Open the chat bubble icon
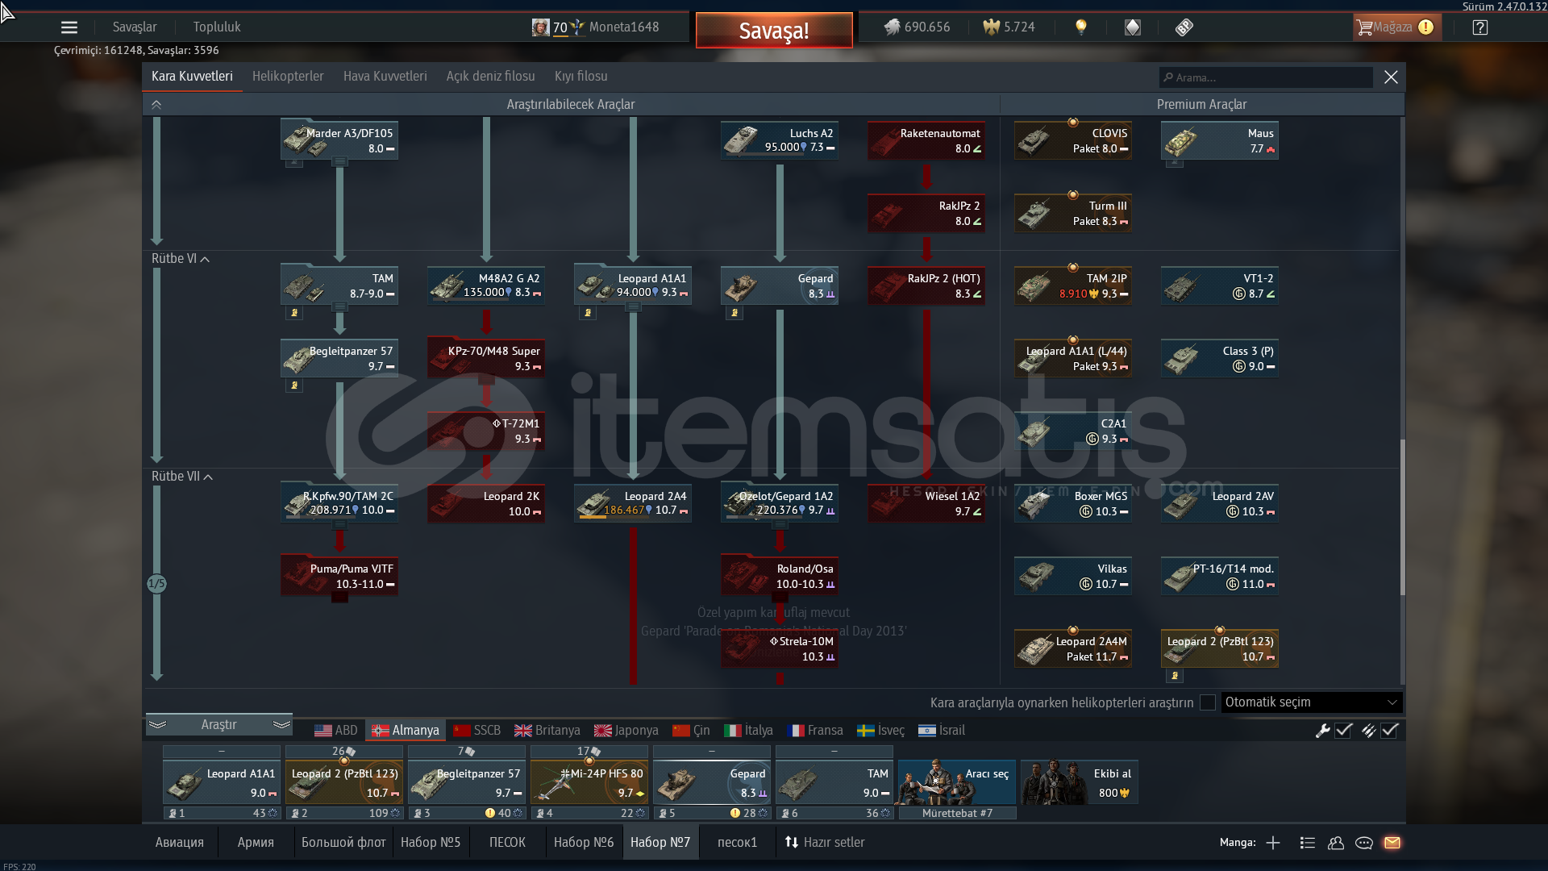The image size is (1548, 871). [x=1364, y=843]
